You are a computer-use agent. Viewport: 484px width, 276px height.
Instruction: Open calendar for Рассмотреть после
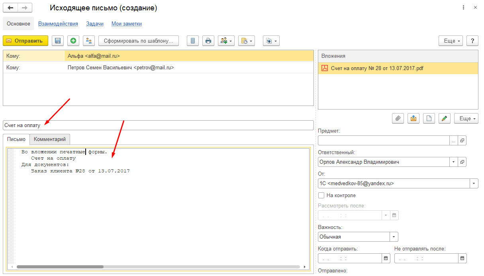394,215
